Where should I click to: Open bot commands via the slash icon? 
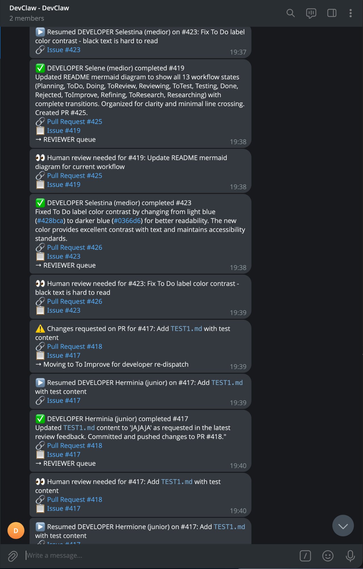[x=306, y=555]
